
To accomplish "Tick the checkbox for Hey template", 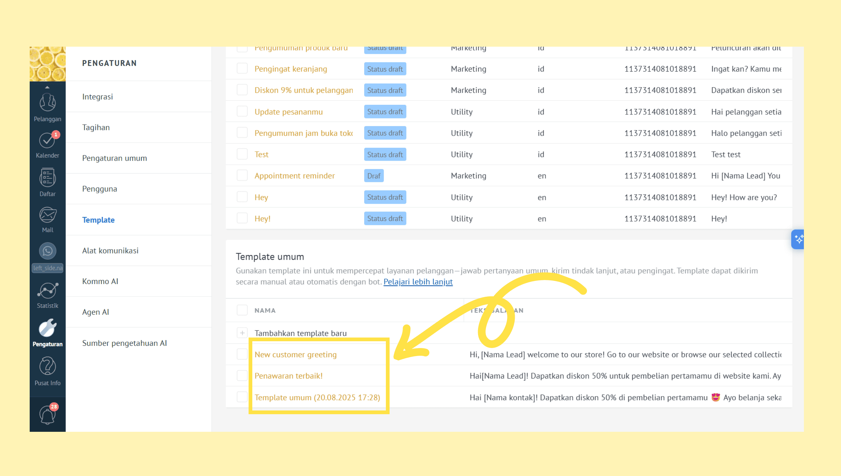I will (x=242, y=197).
